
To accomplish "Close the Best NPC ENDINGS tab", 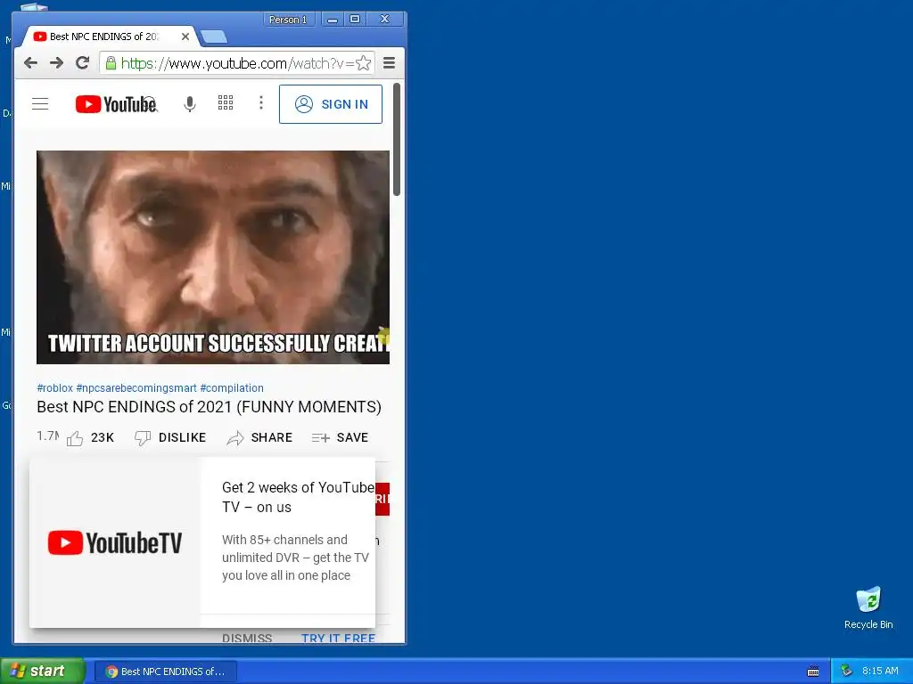I will point(185,36).
